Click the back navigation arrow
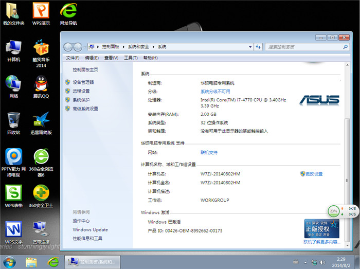 pyautogui.click(x=68, y=47)
